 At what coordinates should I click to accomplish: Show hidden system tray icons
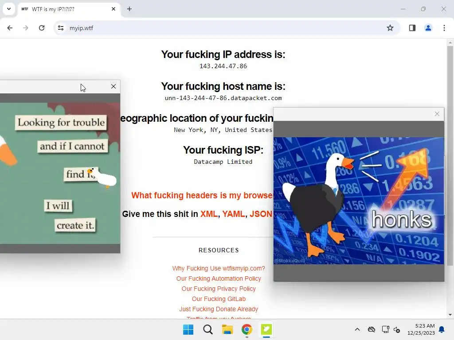(357, 329)
